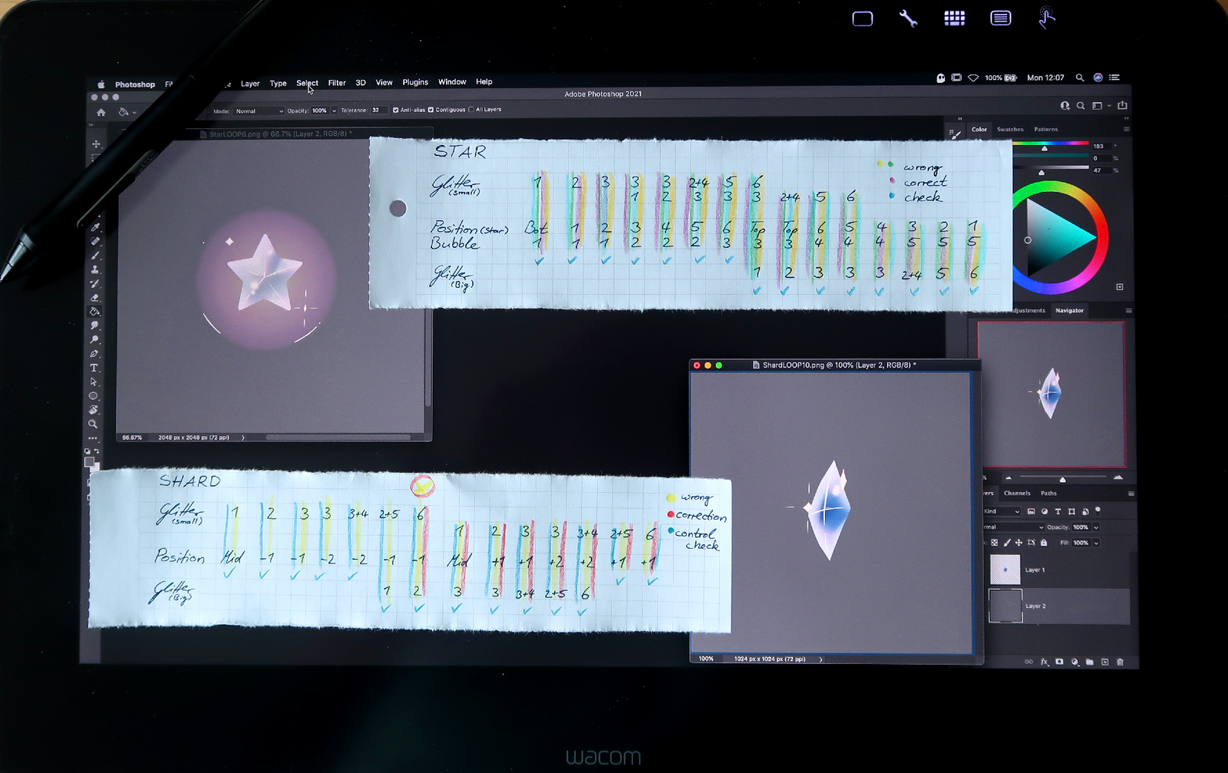Image resolution: width=1228 pixels, height=773 pixels.
Task: Select the Zoom tool in the toolbar
Action: tap(94, 423)
